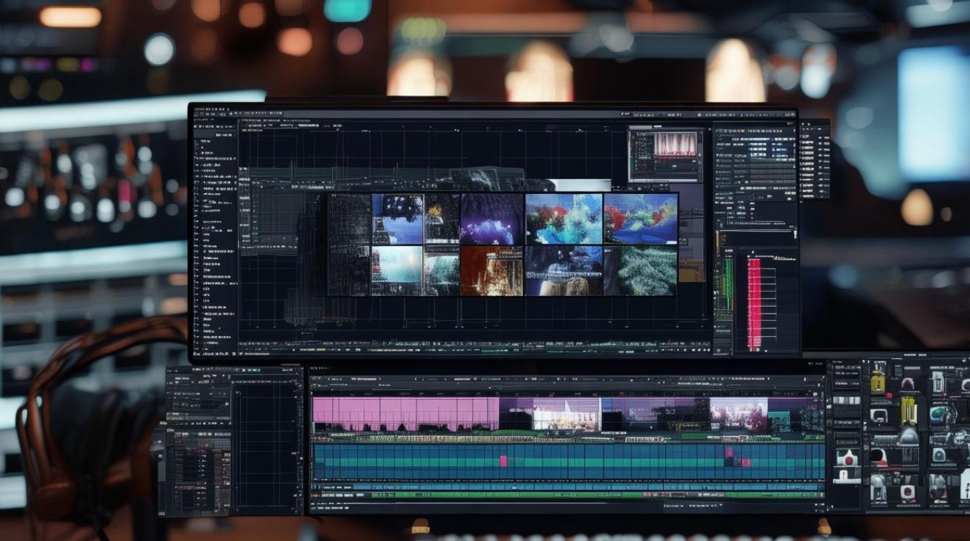
Task: Select the frosty green foliage thumbnail
Action: coord(641,270)
